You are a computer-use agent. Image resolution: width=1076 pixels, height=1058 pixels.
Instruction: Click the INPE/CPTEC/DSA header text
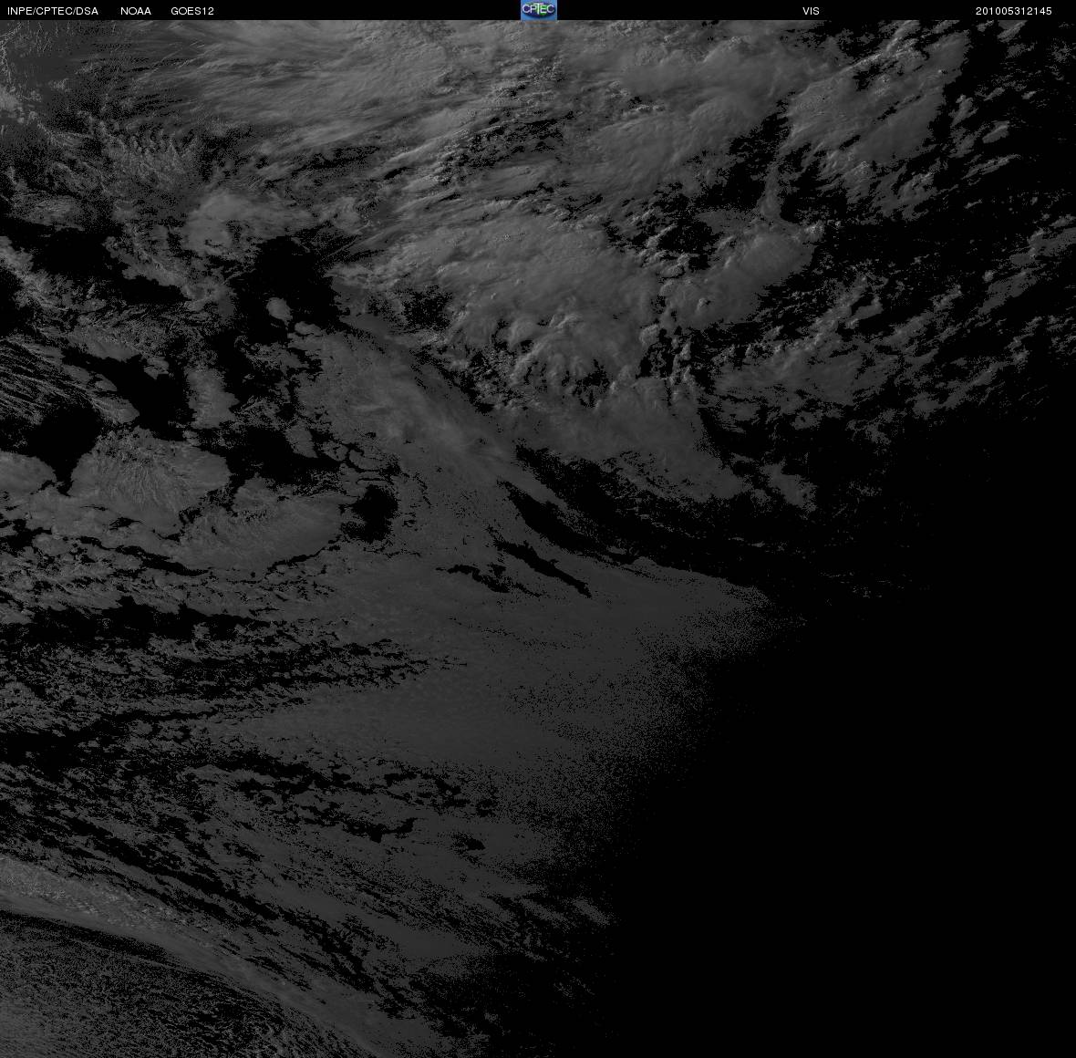[x=53, y=11]
